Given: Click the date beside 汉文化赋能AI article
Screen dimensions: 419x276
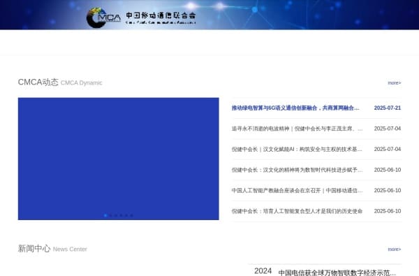Looking at the screenshot, I should coord(388,150).
